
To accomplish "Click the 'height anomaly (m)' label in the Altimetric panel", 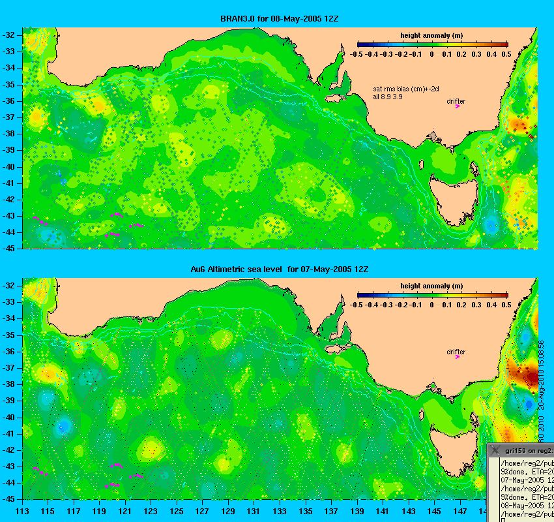I will tap(431, 286).
